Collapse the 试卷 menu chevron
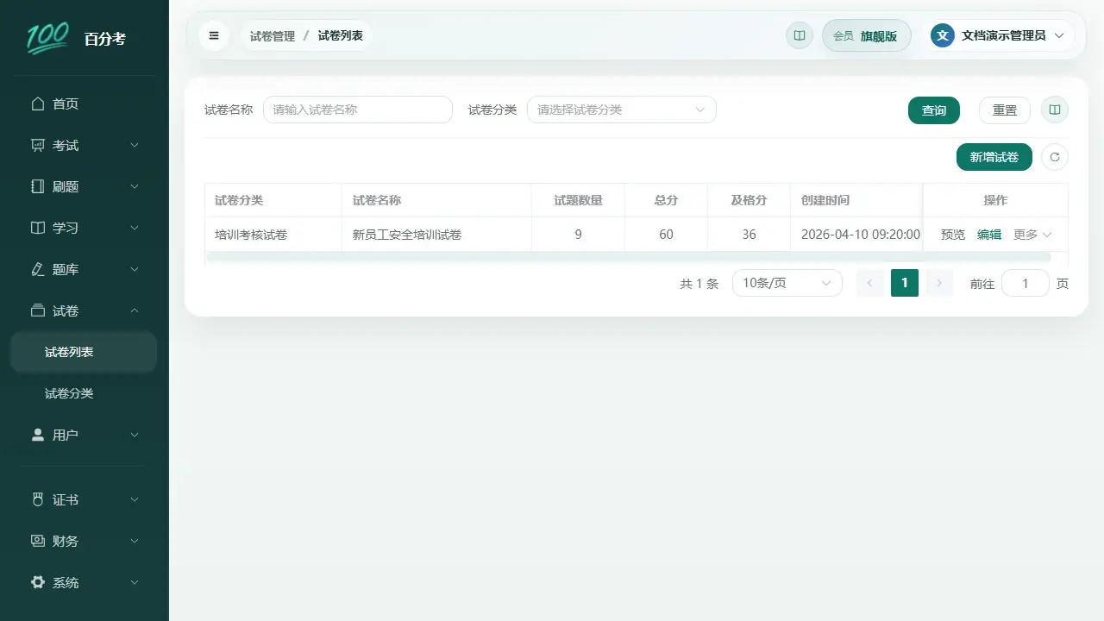The height and width of the screenshot is (621, 1104). point(135,310)
